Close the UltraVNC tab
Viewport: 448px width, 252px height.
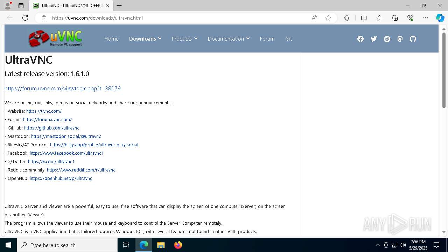coord(108,6)
